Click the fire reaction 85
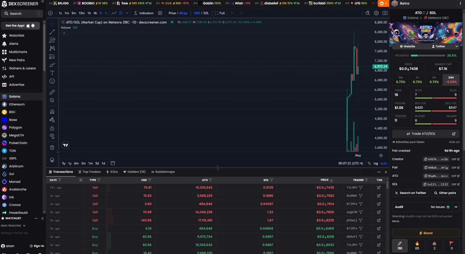The height and width of the screenshot is (254, 465). 417,245
